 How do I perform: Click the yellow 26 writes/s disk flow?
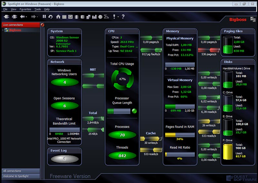(x=209, y=121)
